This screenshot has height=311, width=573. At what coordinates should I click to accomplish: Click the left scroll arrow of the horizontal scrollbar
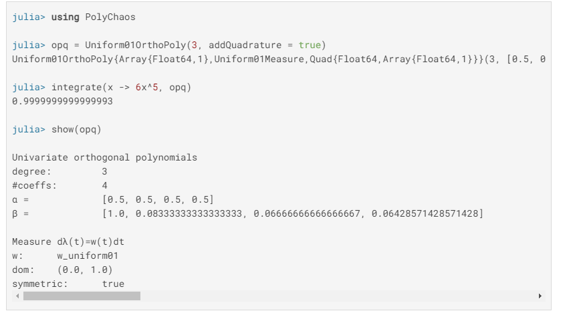click(16, 296)
